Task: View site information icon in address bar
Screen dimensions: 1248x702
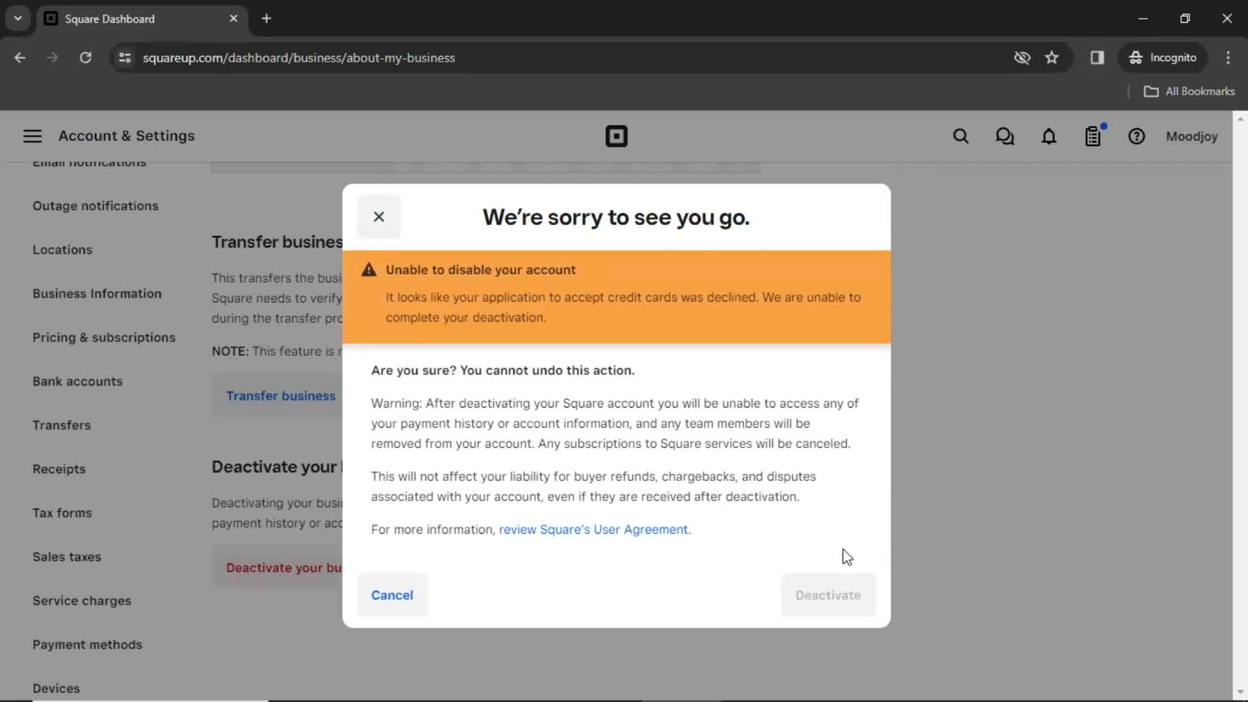Action: pyautogui.click(x=125, y=58)
